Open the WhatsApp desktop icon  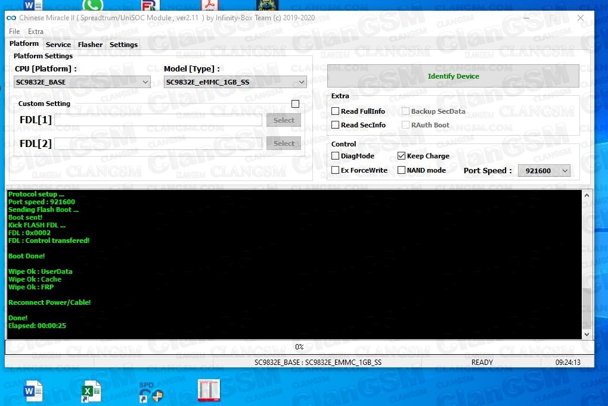[92, 5]
